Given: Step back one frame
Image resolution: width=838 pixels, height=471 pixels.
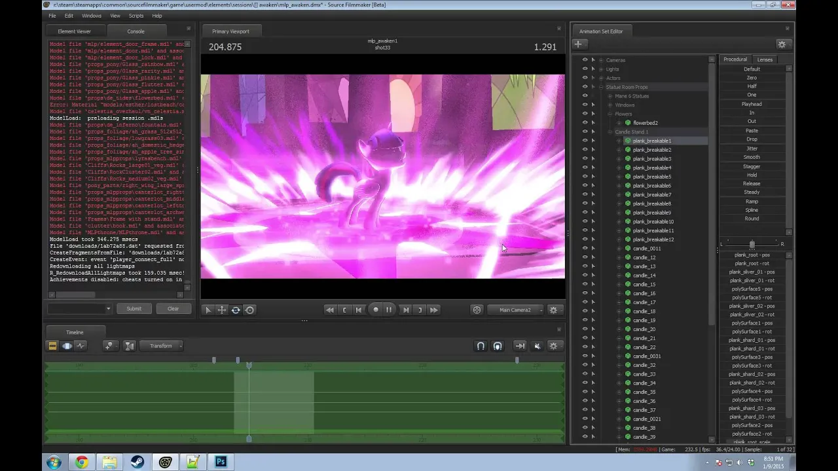Looking at the screenshot, I should [x=359, y=310].
